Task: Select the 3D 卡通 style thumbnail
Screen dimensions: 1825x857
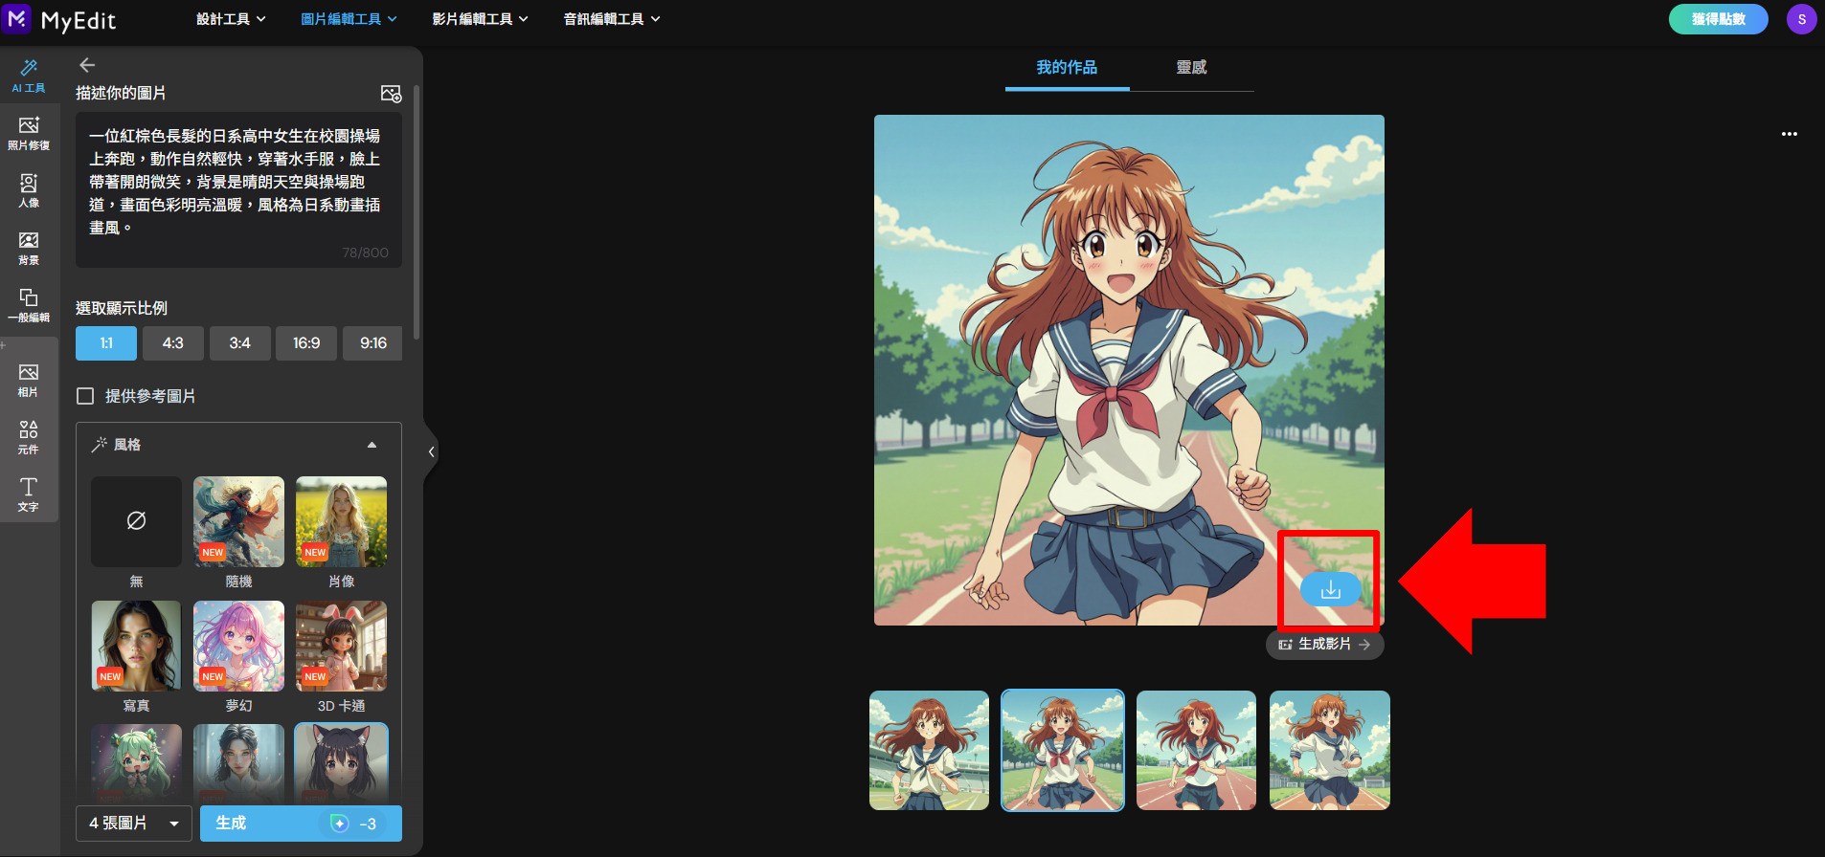Action: tap(341, 646)
